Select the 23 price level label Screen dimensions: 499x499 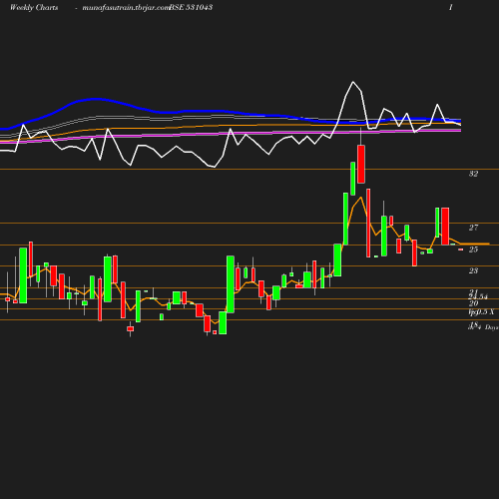(x=473, y=270)
